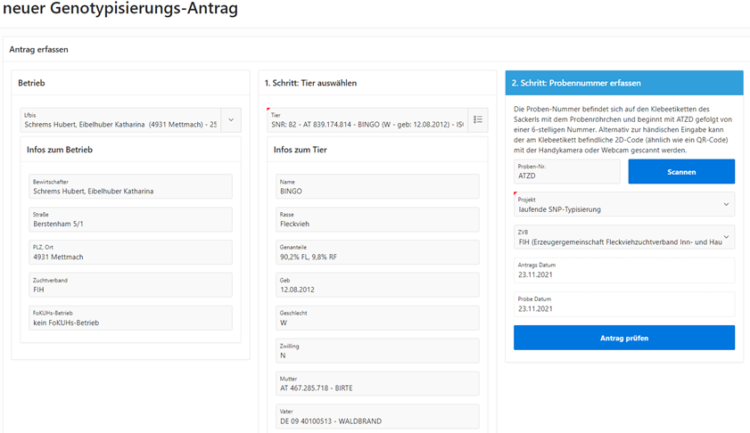Select the '2. Schritt: Probennummer erfassen' header

(x=623, y=83)
